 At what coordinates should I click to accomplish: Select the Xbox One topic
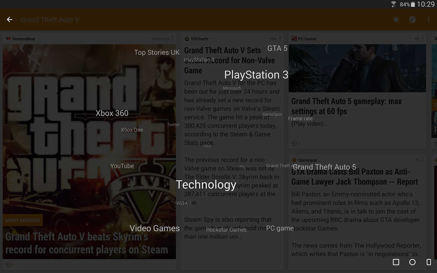(x=132, y=130)
